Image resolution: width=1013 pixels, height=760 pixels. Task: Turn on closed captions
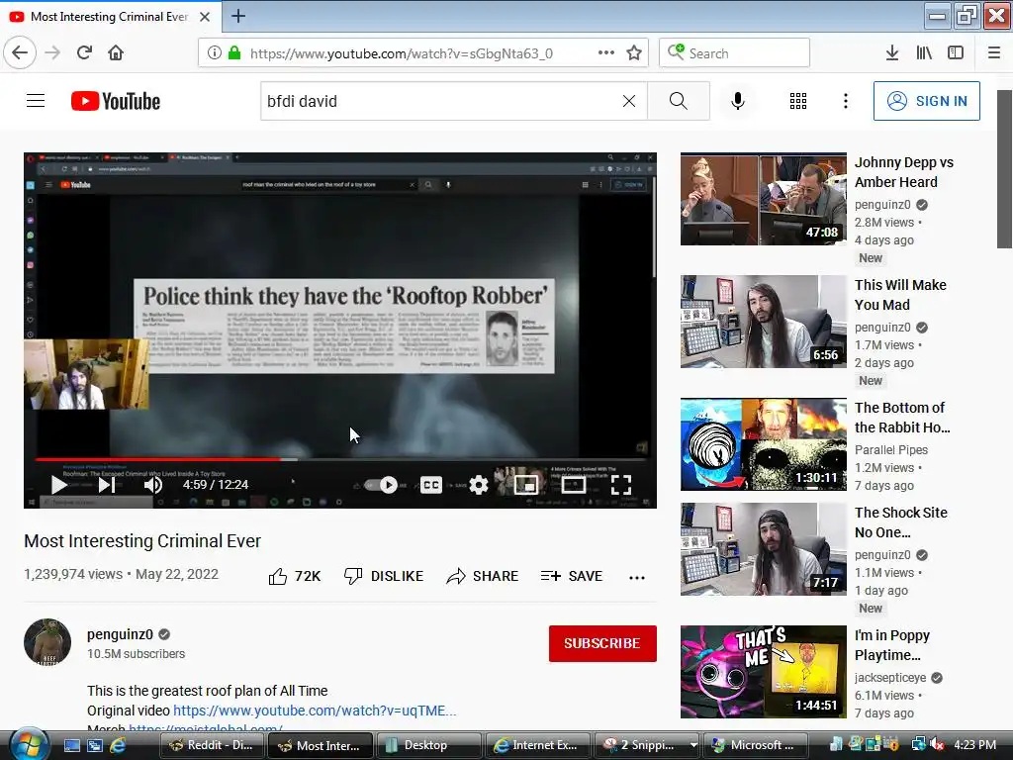point(431,485)
